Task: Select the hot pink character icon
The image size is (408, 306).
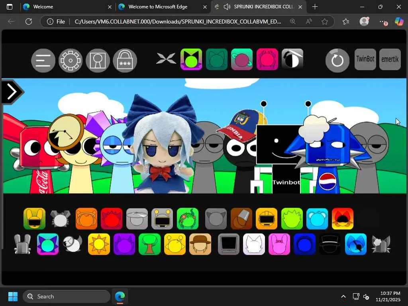Action: tap(267, 59)
